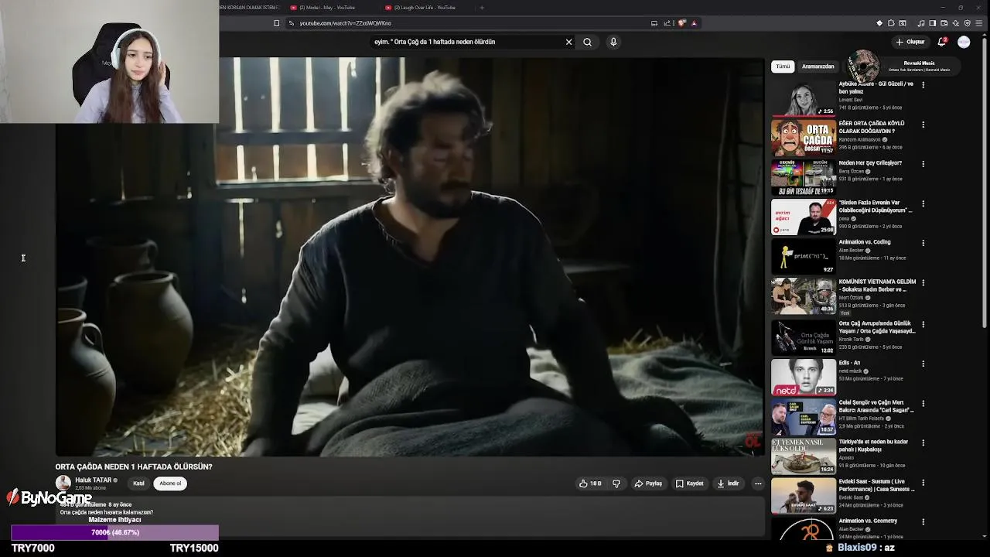Start voice search with microphone icon
Viewport: 990px width, 557px height.
click(x=613, y=42)
